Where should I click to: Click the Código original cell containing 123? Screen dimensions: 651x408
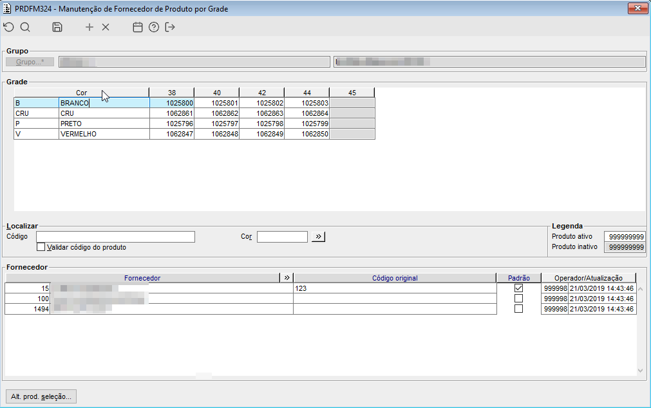395,288
